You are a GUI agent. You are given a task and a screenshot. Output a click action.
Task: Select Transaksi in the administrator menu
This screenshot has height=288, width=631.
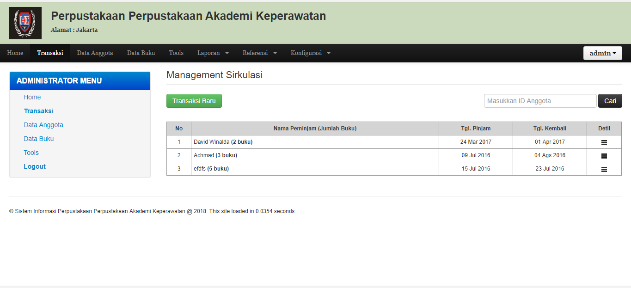38,111
